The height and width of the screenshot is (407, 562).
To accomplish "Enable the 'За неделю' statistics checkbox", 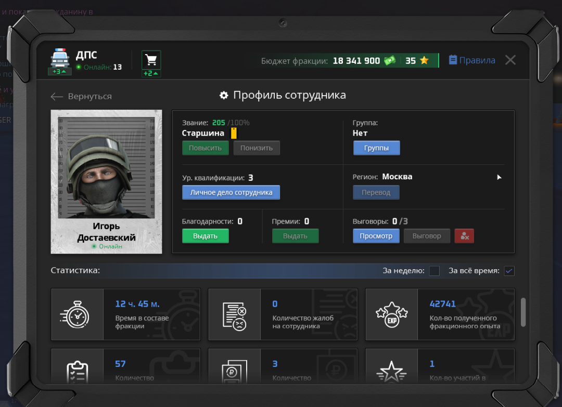I will 434,271.
